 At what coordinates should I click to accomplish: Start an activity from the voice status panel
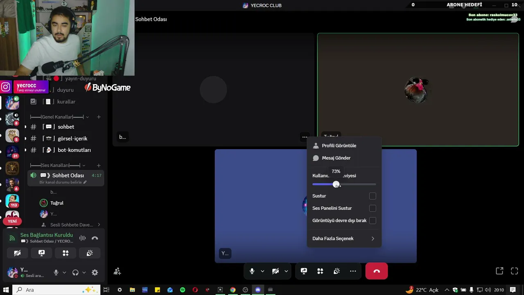tap(65, 253)
